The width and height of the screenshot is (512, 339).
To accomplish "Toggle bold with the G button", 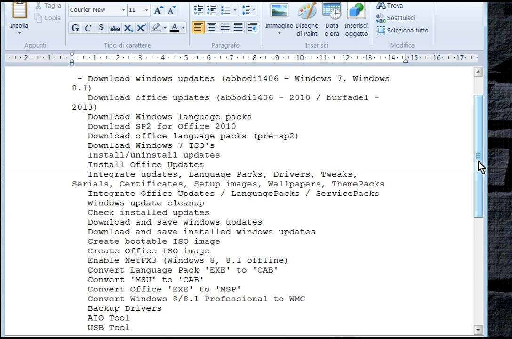I will pos(75,28).
